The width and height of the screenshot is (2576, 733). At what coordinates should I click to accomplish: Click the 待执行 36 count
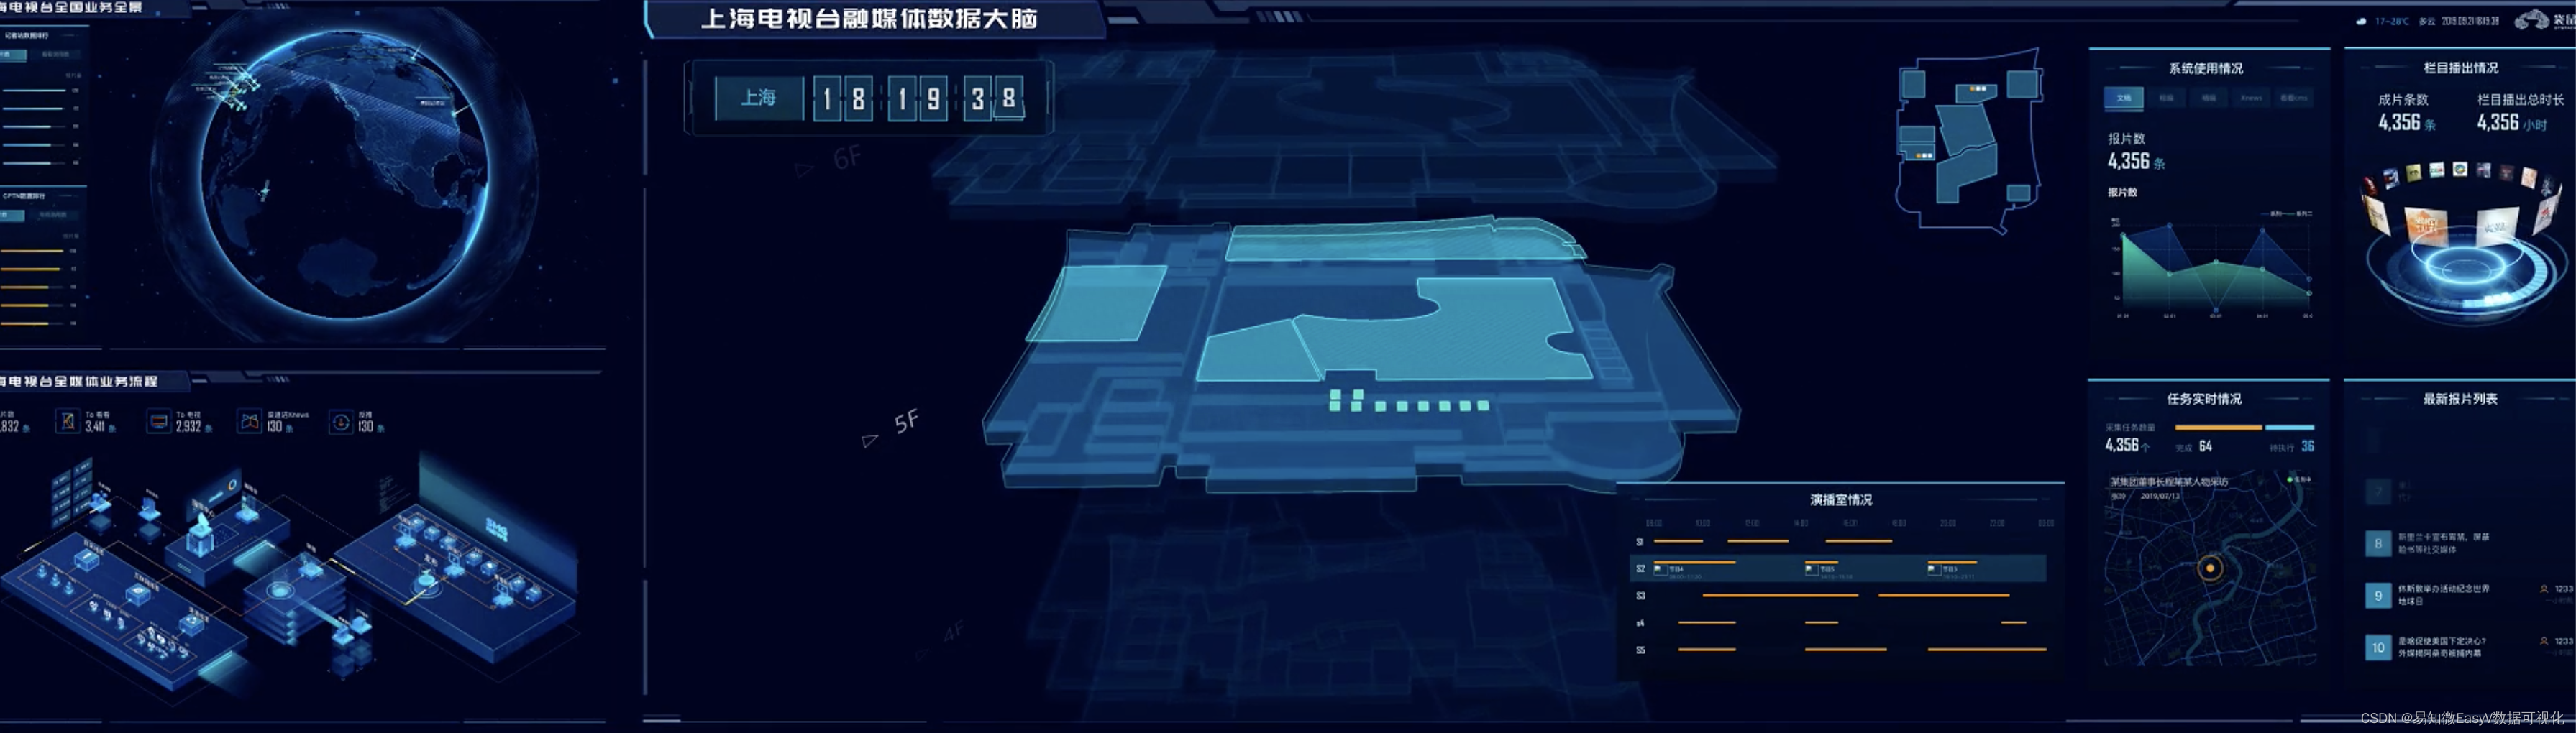tap(2291, 446)
